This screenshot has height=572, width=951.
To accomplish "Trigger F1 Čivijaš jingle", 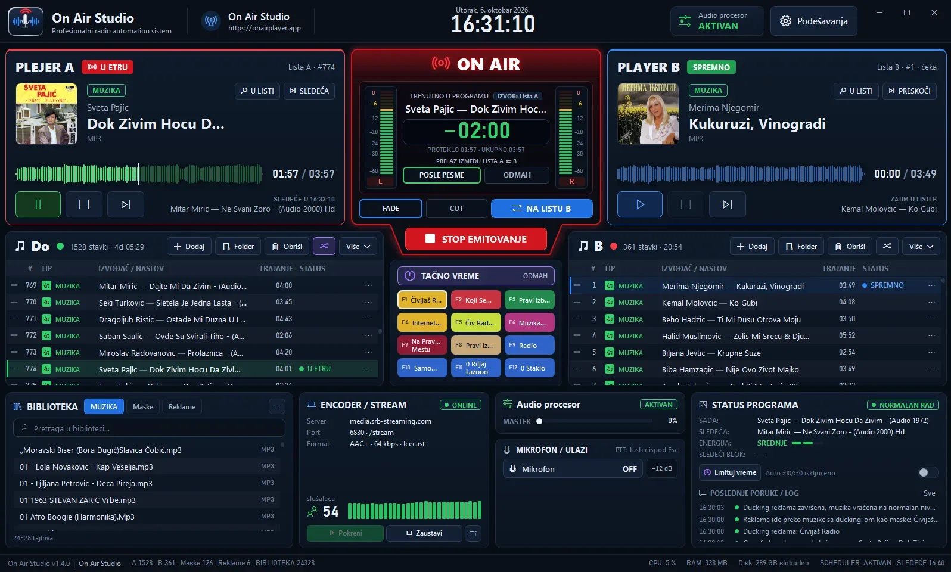I will [x=422, y=300].
